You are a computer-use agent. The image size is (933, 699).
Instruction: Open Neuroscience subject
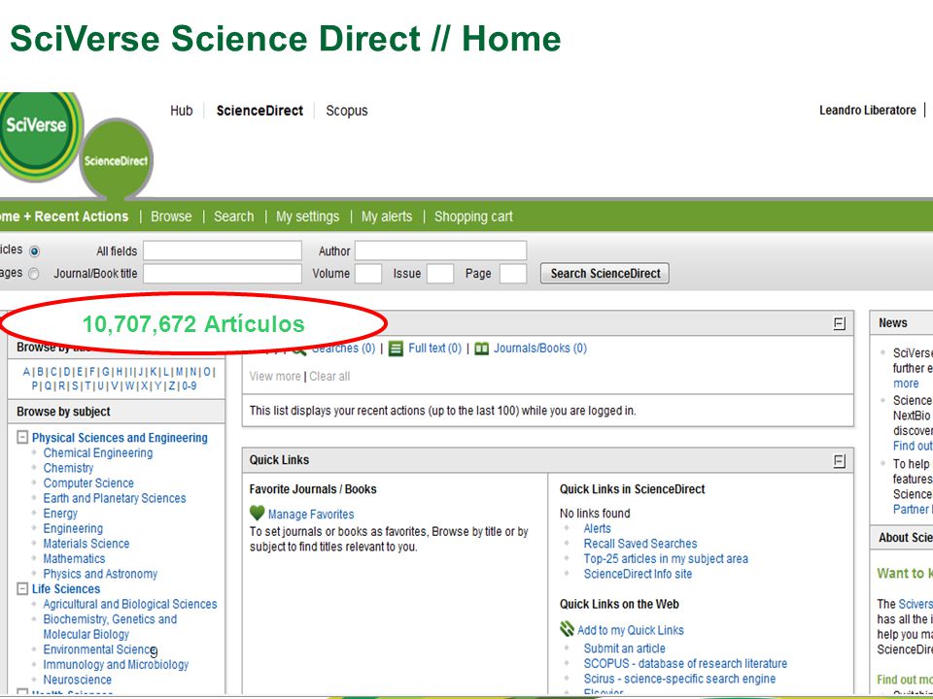click(78, 680)
